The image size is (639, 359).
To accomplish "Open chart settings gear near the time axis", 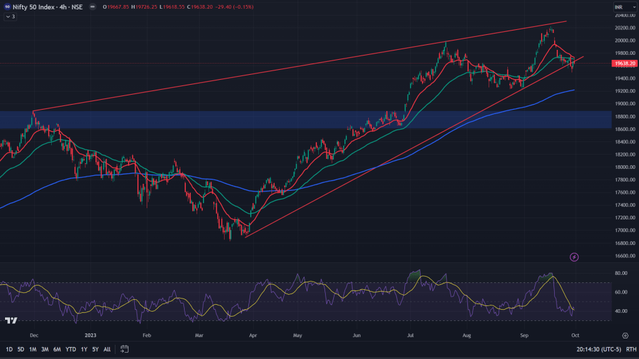I will 625,335.
